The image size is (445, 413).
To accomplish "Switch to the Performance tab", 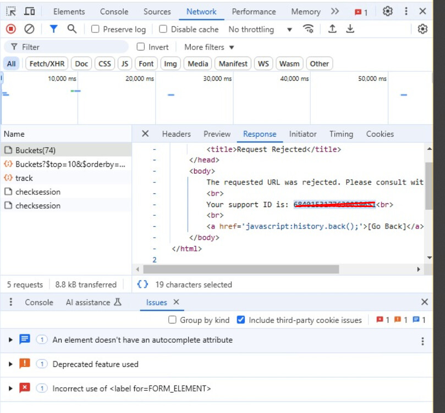I will [x=254, y=12].
